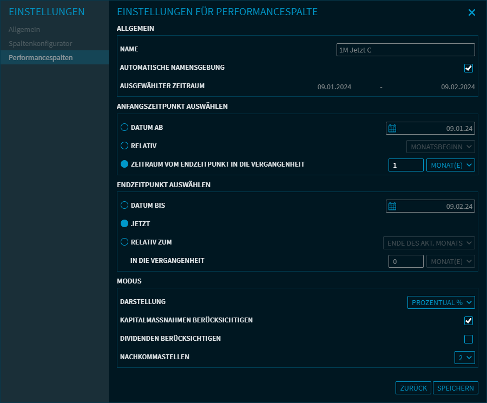This screenshot has width=487, height=403.
Task: Select the Datum ab radio button
Action: (x=124, y=128)
